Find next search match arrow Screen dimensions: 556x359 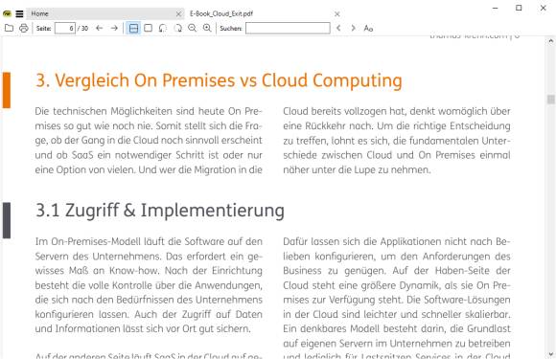pyautogui.click(x=353, y=28)
